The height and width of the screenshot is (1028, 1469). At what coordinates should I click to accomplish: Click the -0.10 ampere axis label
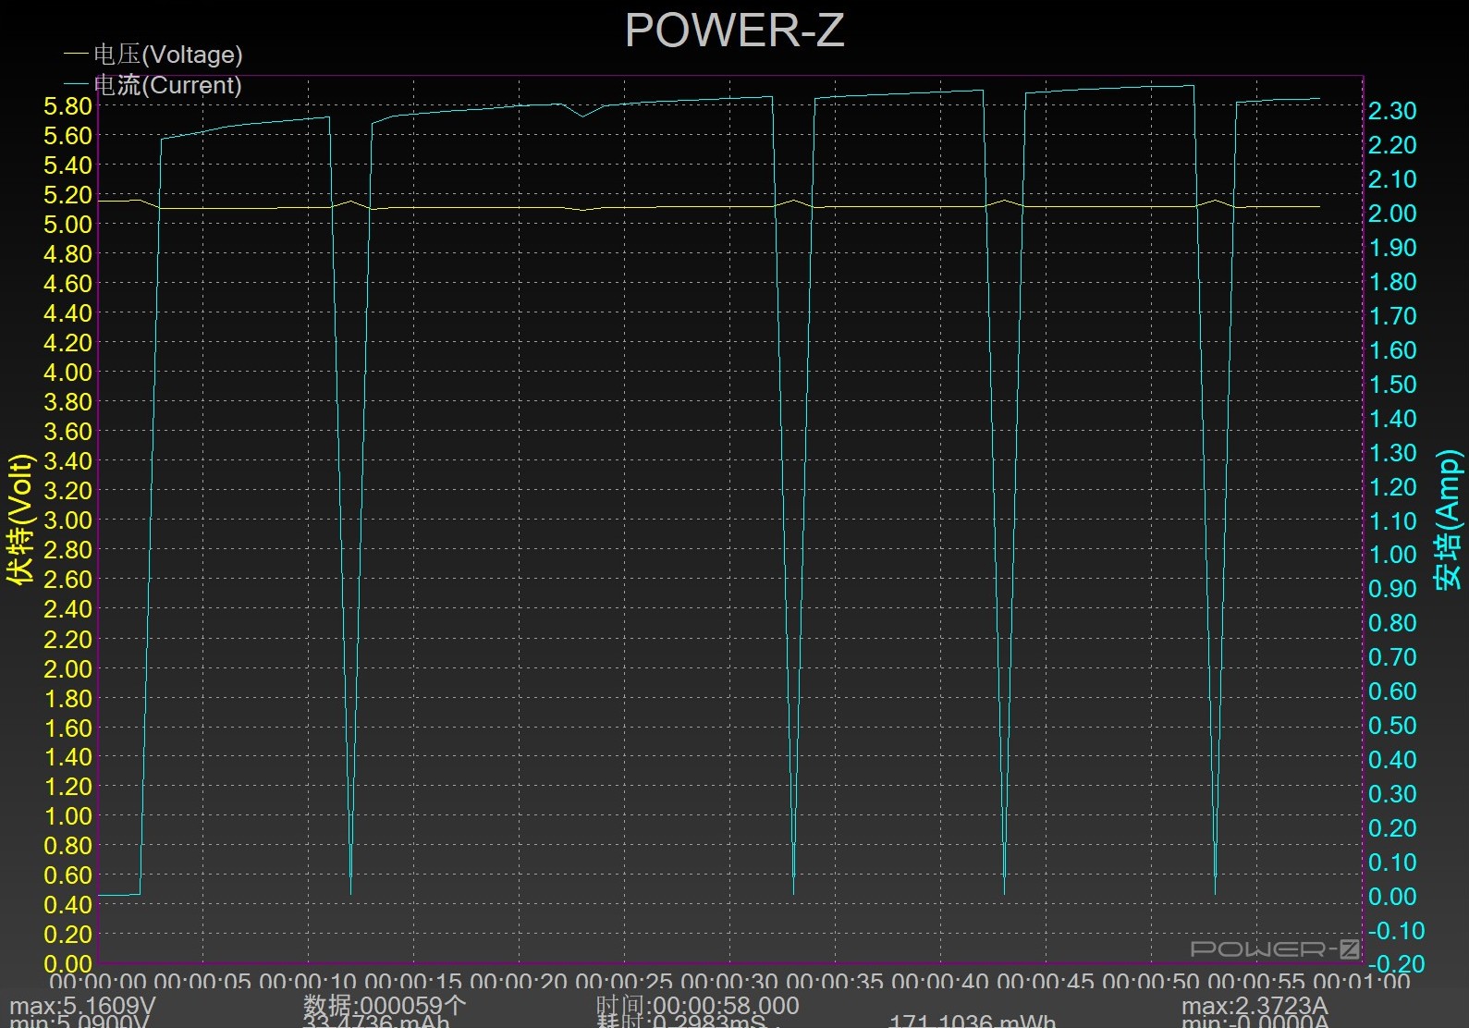[1395, 931]
